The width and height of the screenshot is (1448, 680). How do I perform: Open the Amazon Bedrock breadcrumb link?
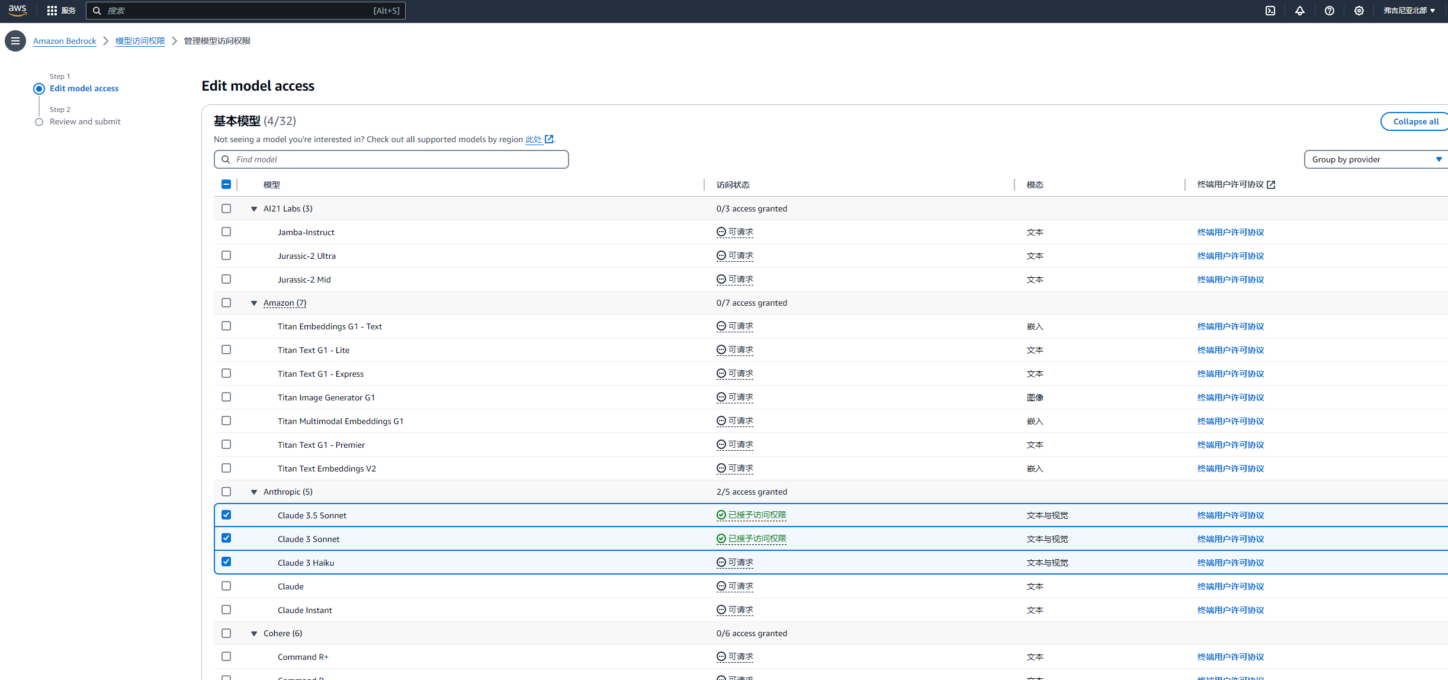click(65, 41)
